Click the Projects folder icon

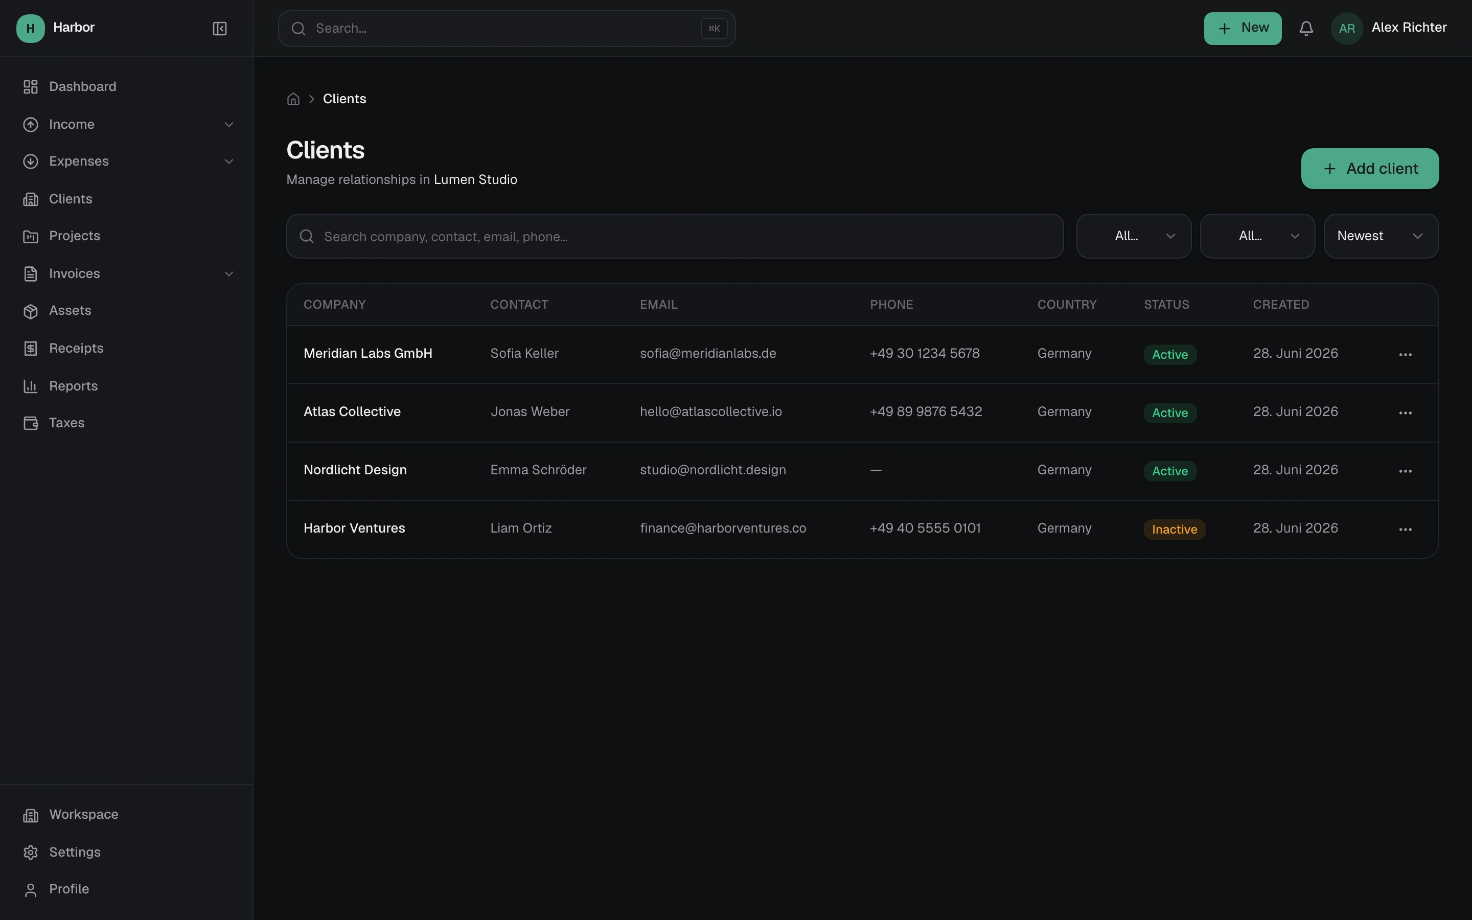click(31, 236)
